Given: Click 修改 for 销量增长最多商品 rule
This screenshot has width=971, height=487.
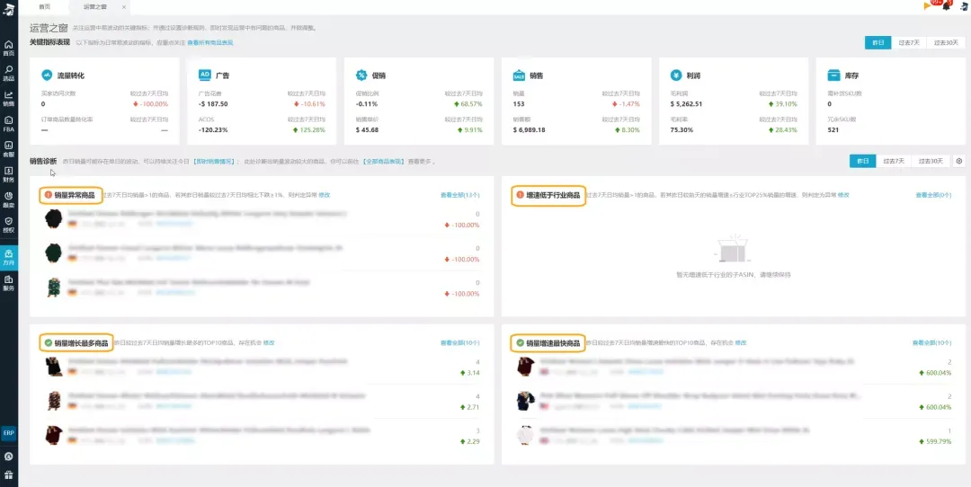Looking at the screenshot, I should (x=269, y=342).
